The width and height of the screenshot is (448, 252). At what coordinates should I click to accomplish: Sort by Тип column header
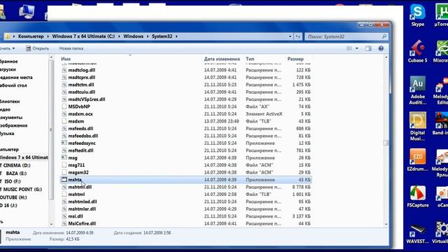pos(250,59)
